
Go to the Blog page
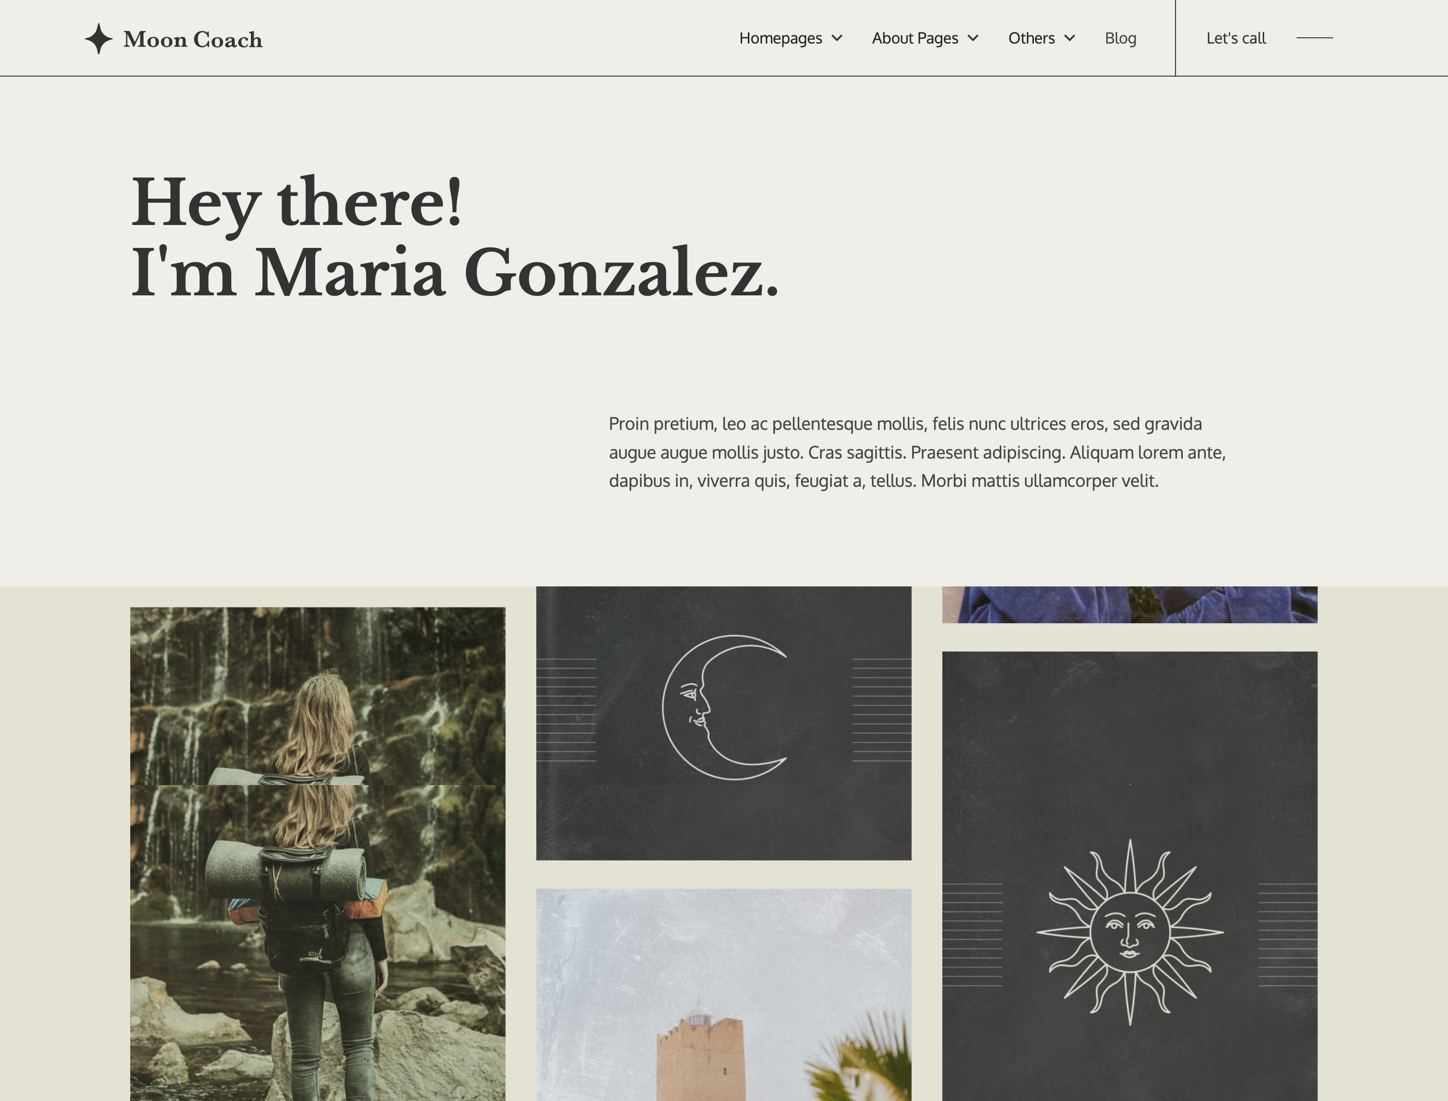pyautogui.click(x=1120, y=38)
